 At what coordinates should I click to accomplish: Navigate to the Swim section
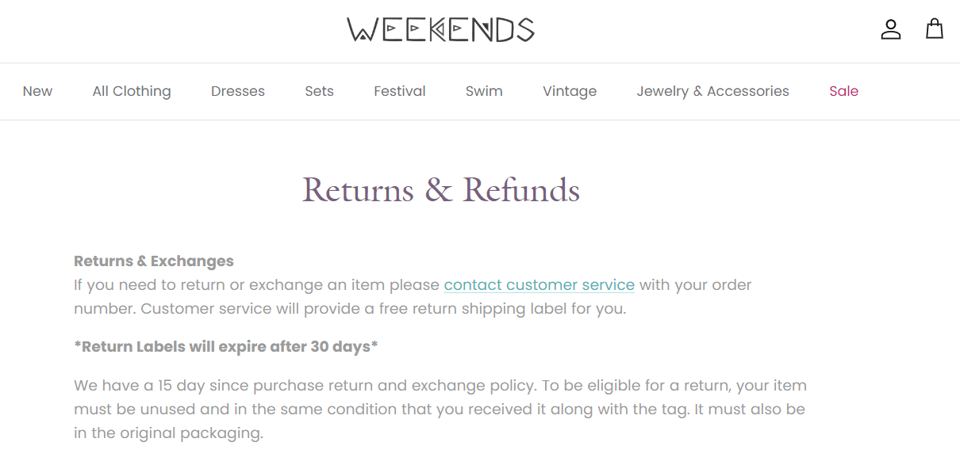point(484,91)
